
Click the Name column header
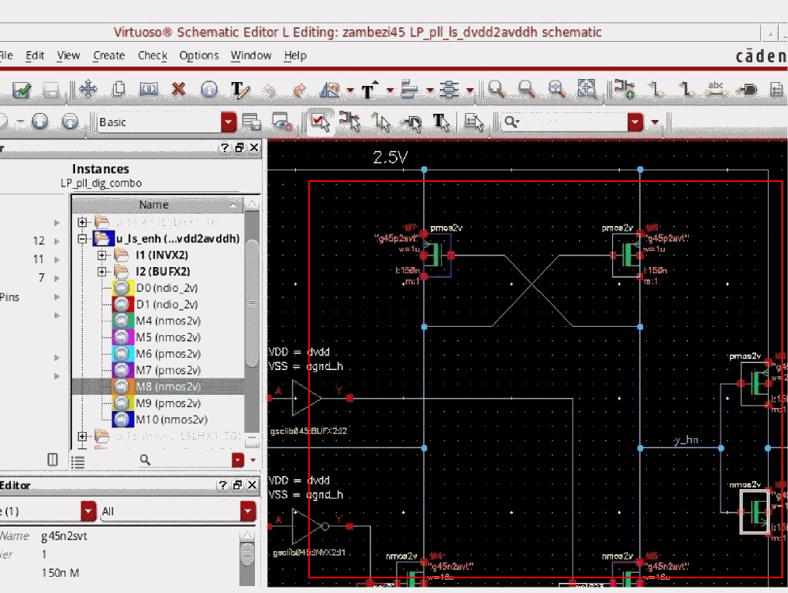coord(153,205)
